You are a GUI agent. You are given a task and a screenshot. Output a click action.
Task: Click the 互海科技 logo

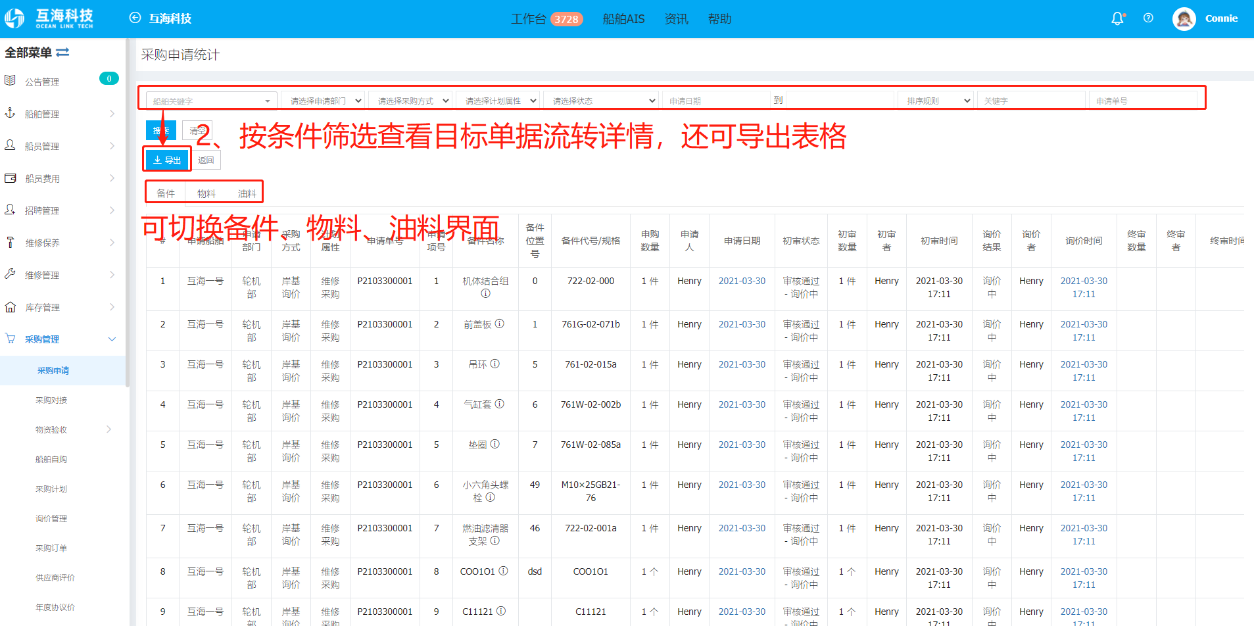[49, 18]
